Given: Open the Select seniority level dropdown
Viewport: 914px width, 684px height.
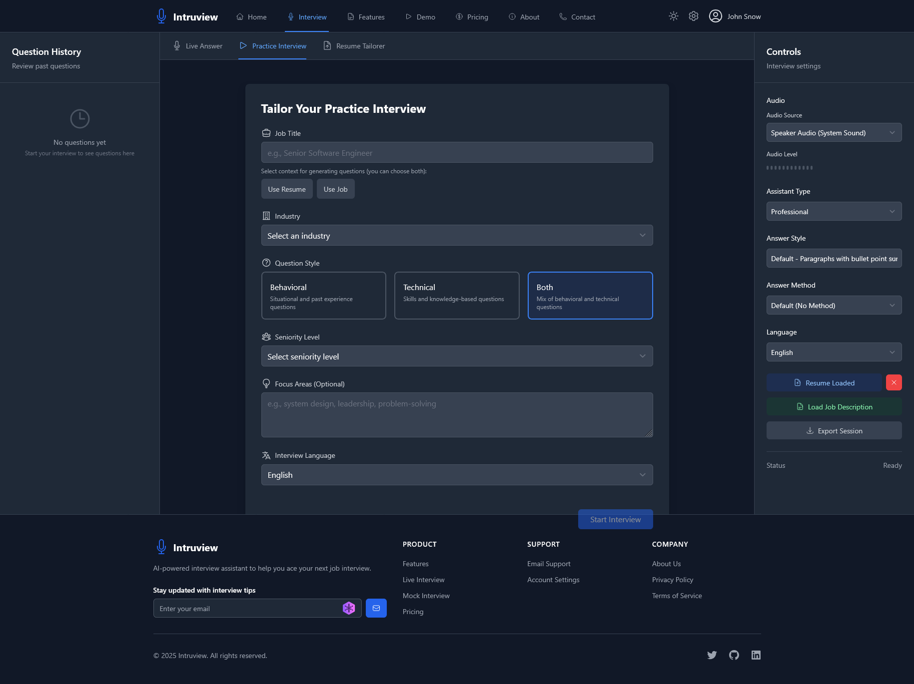Looking at the screenshot, I should [x=457, y=356].
